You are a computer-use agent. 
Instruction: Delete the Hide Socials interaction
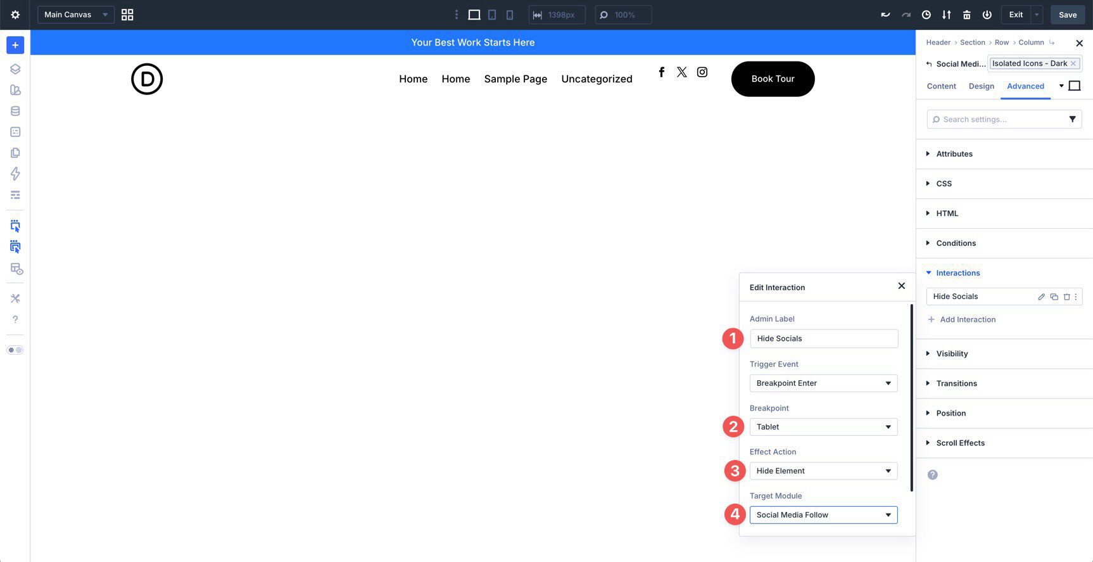coord(1066,297)
